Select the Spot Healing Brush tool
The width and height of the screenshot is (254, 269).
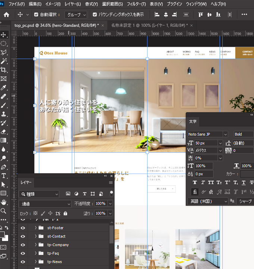[x=3, y=96]
